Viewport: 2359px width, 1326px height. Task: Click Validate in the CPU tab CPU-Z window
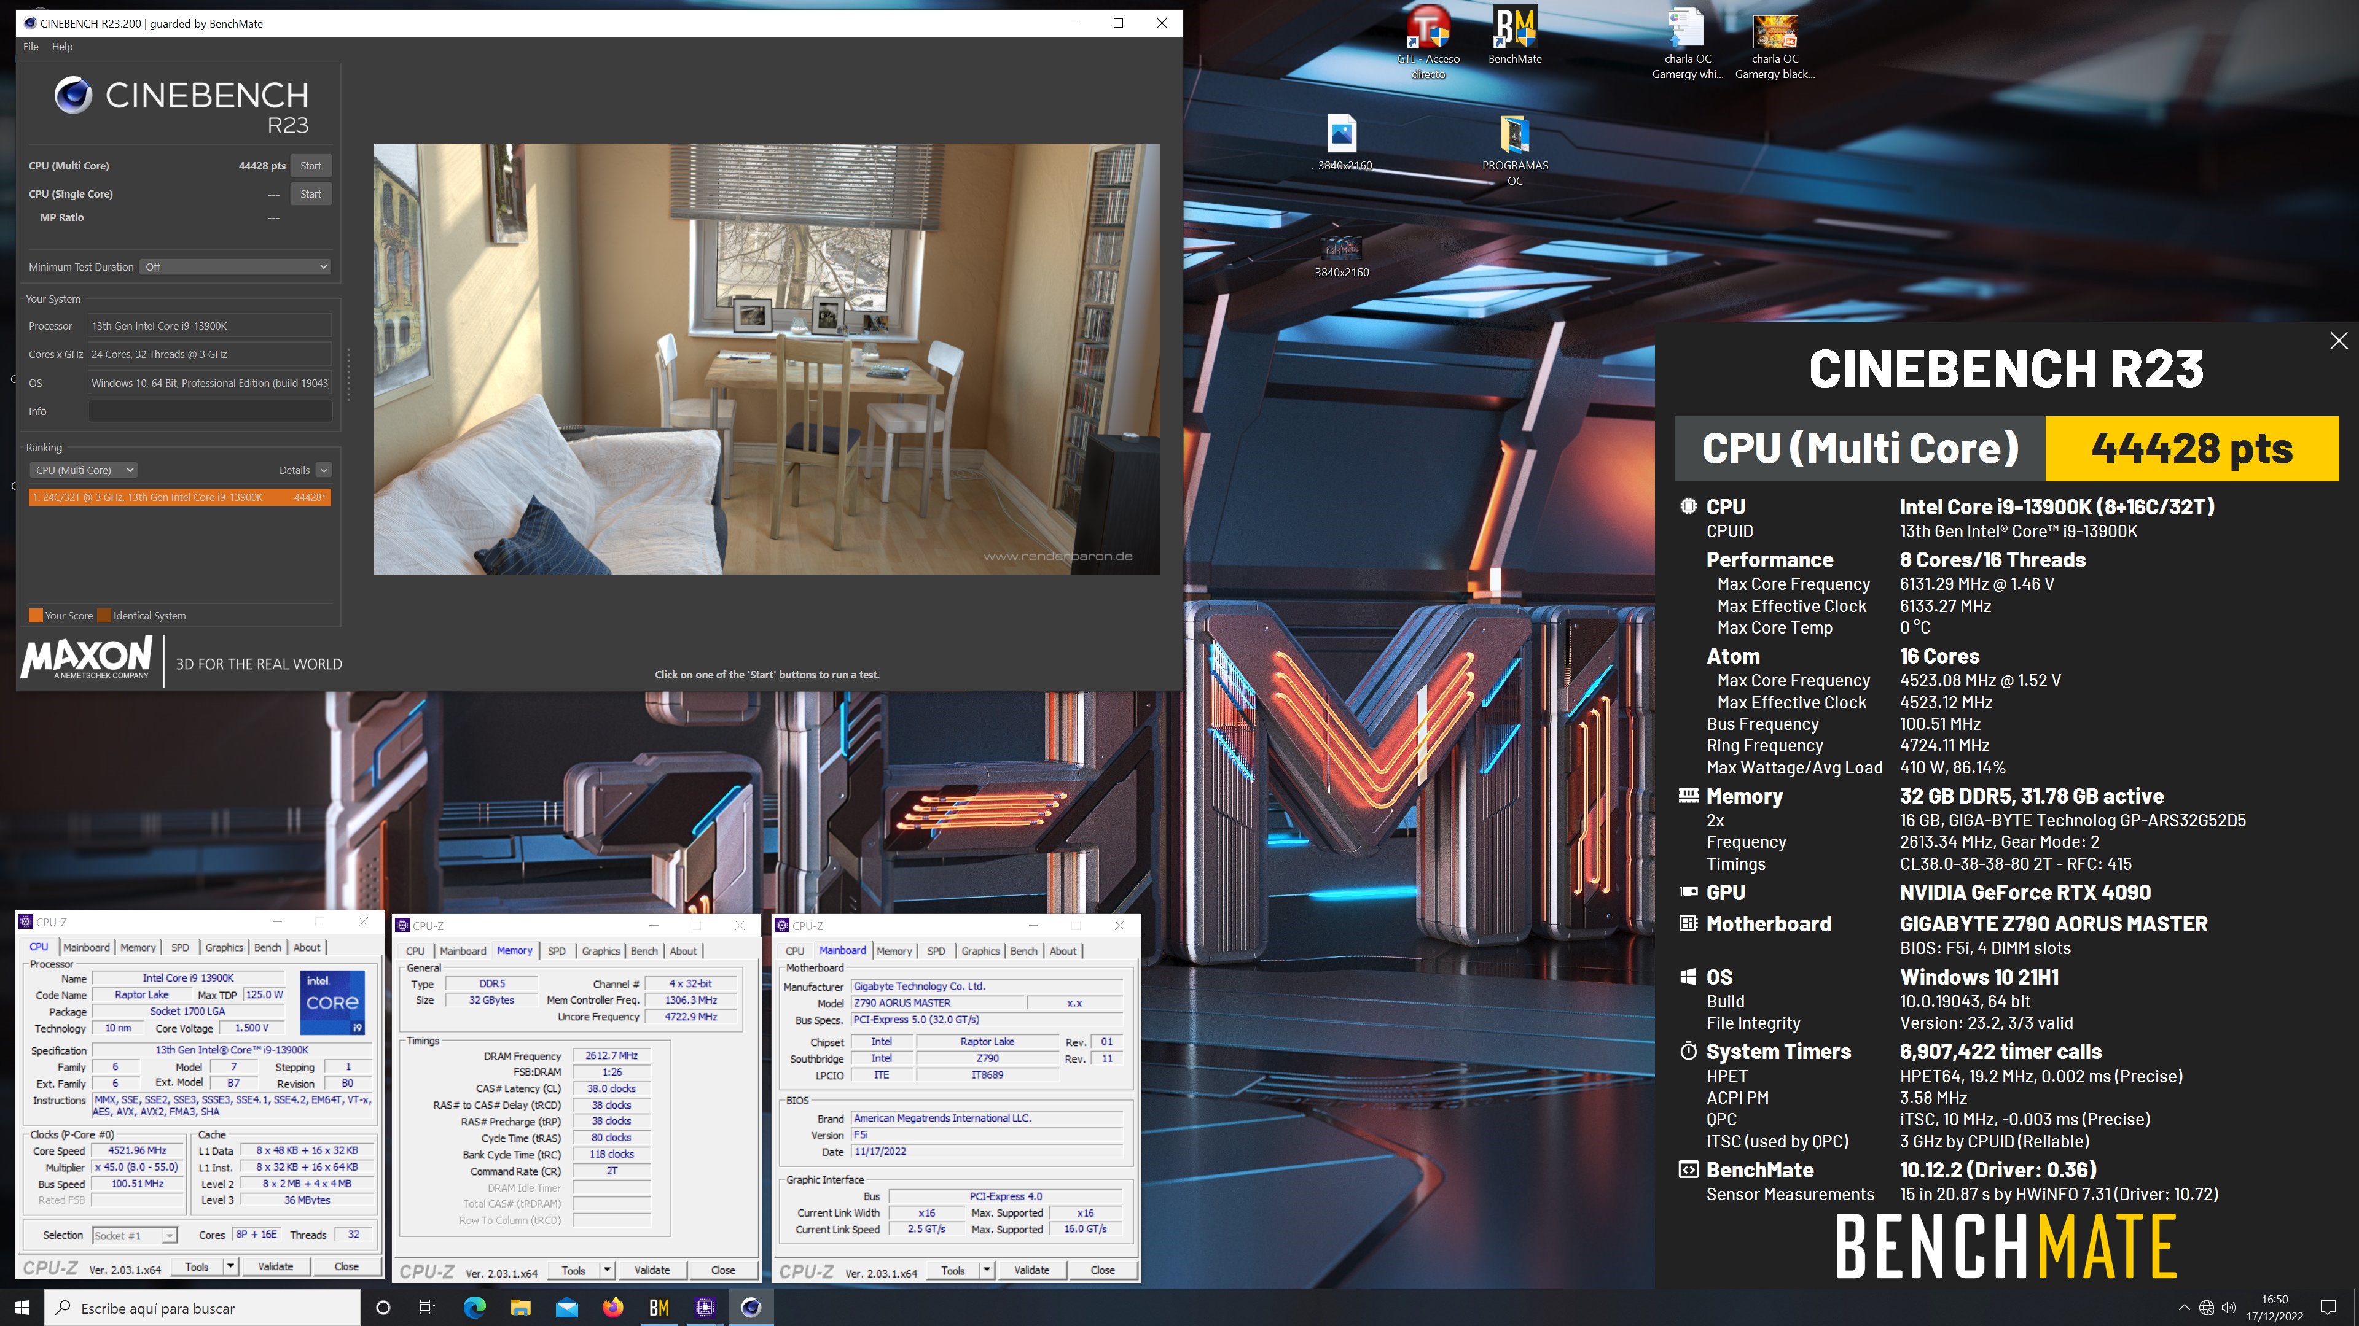276,1266
